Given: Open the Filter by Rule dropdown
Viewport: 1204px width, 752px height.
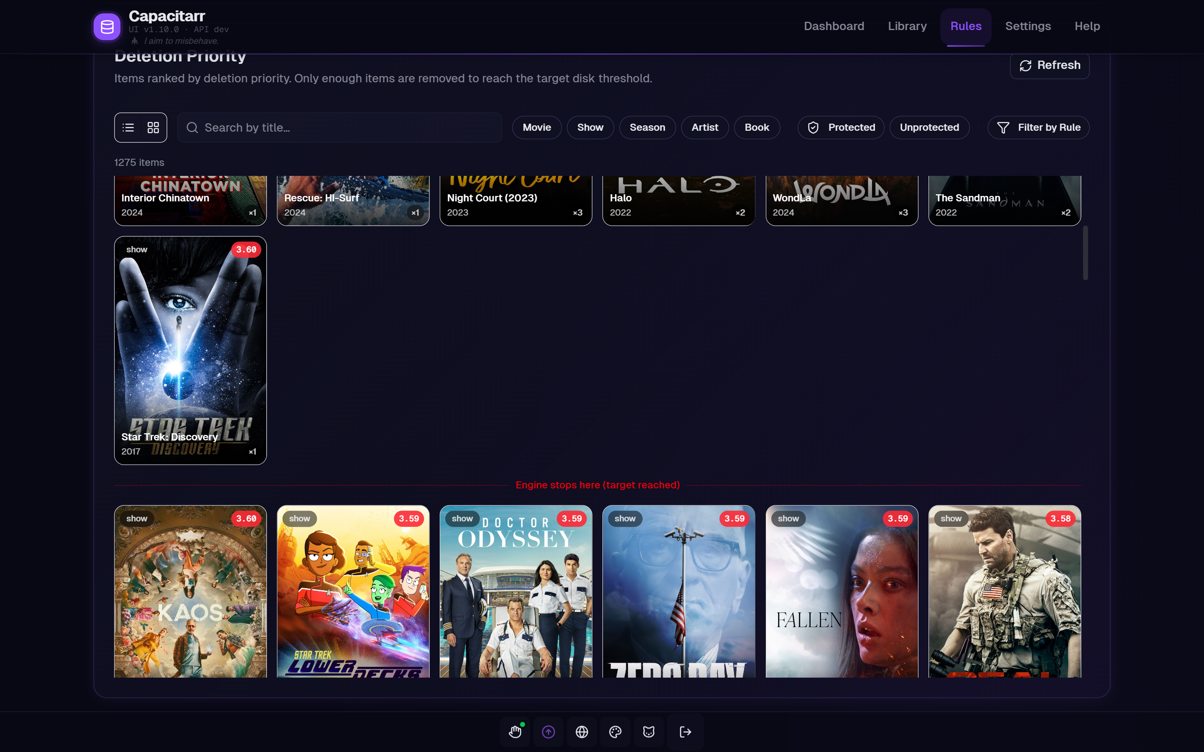Looking at the screenshot, I should [x=1038, y=128].
